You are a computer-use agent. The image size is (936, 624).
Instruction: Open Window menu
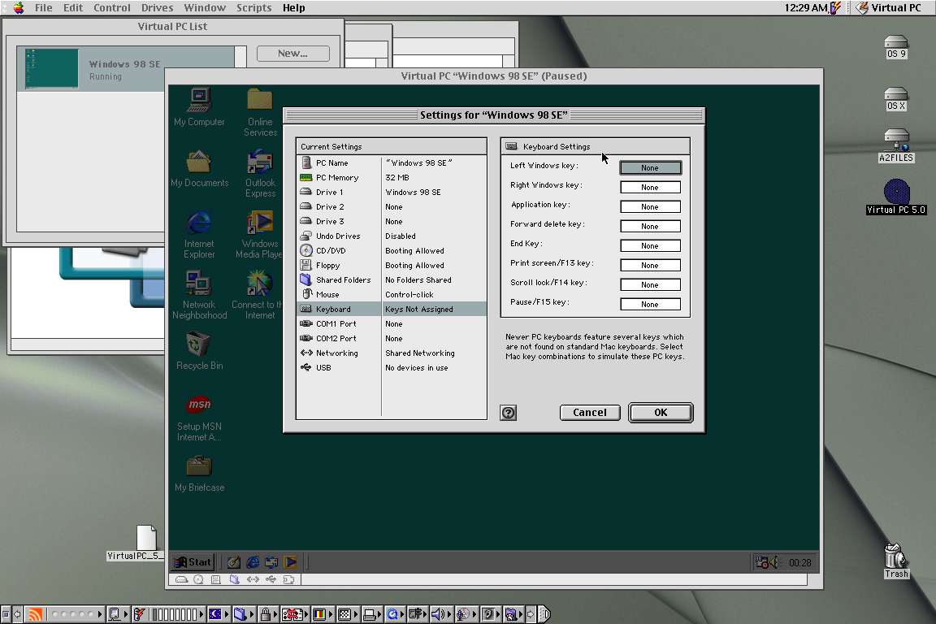pos(205,8)
